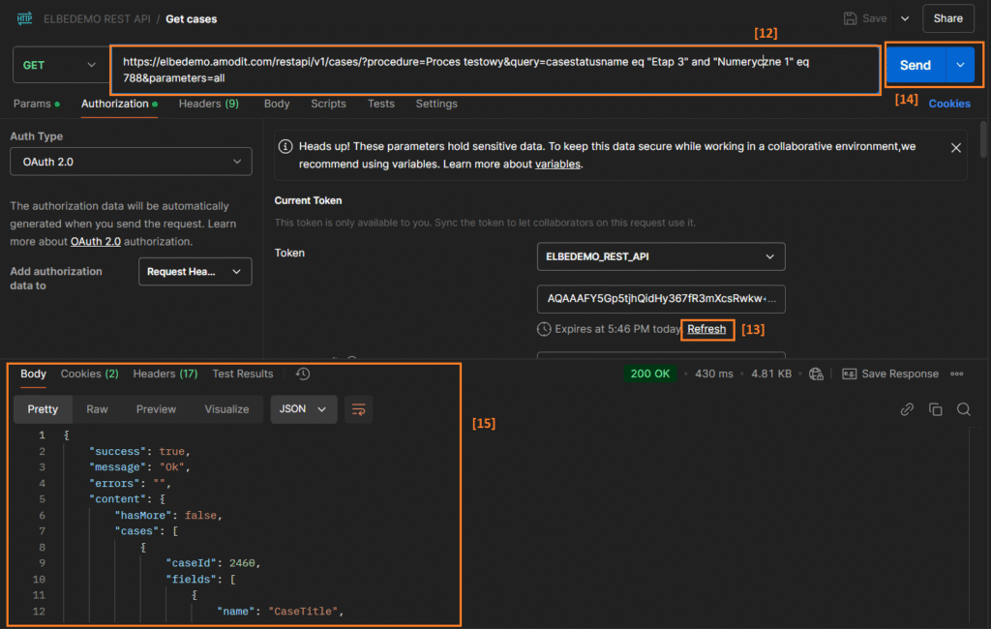The image size is (991, 629).
Task: Open the variables link in the banner
Action: (x=557, y=165)
